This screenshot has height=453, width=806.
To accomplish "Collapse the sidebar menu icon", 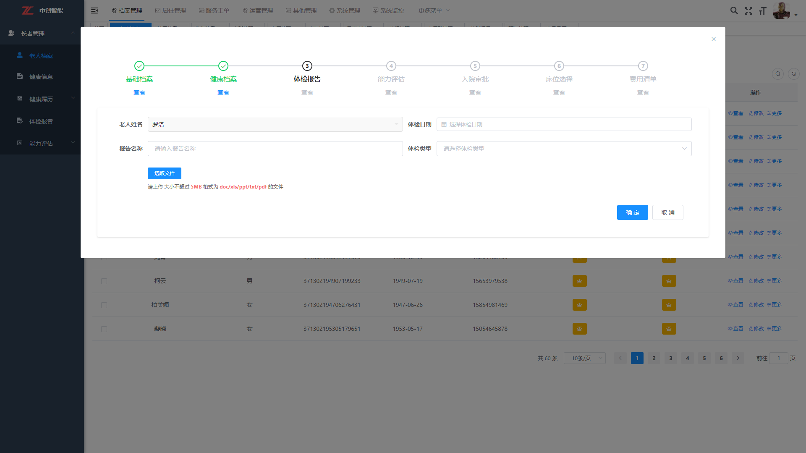I will point(94,10).
